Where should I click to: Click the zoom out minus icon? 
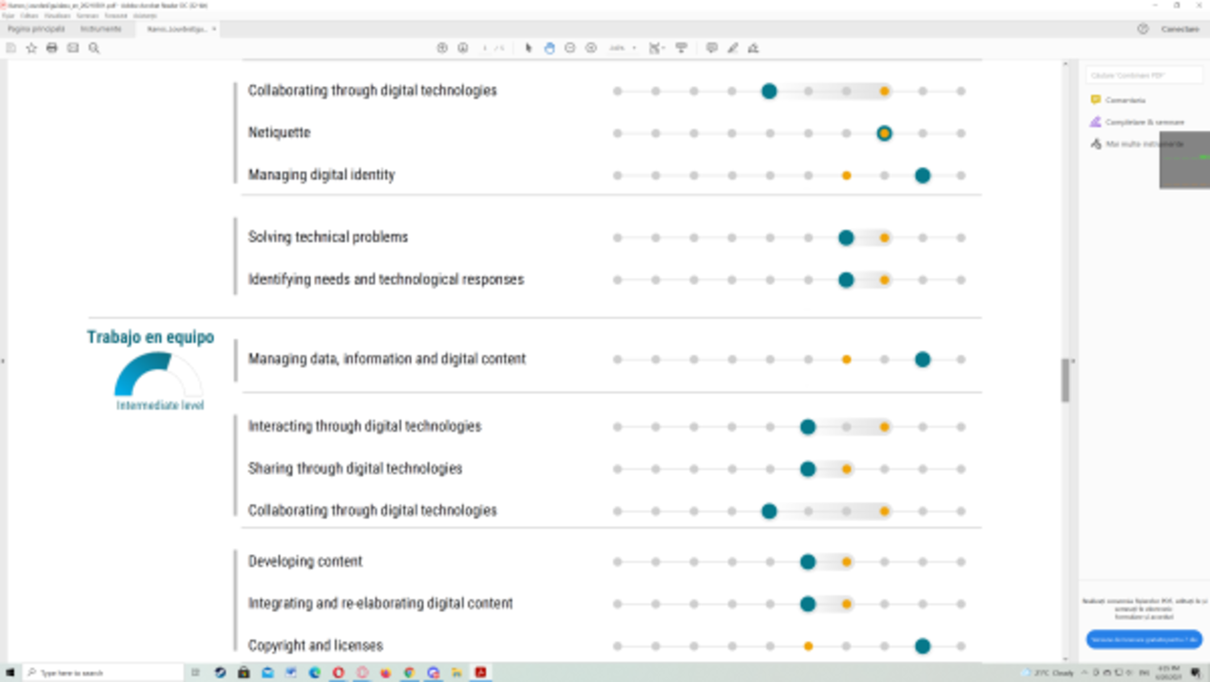(x=570, y=48)
